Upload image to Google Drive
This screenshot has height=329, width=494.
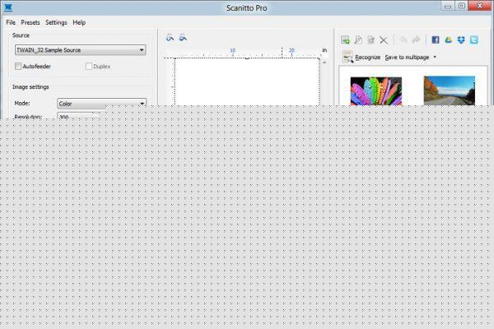point(449,39)
